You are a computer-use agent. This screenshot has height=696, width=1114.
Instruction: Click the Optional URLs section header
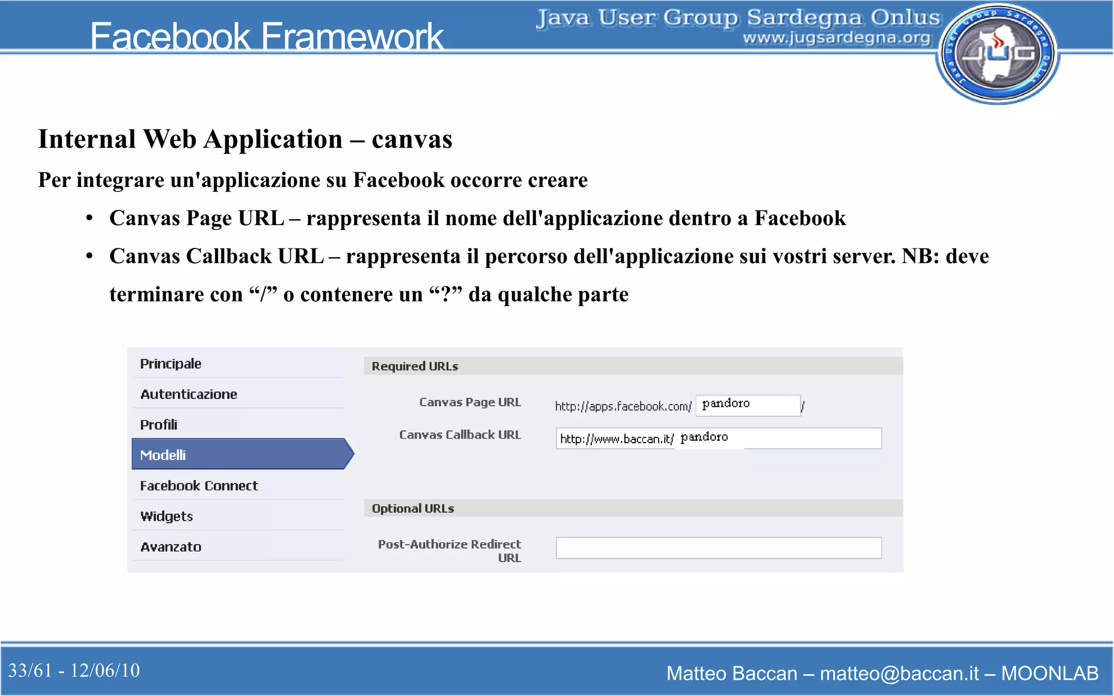633,508
